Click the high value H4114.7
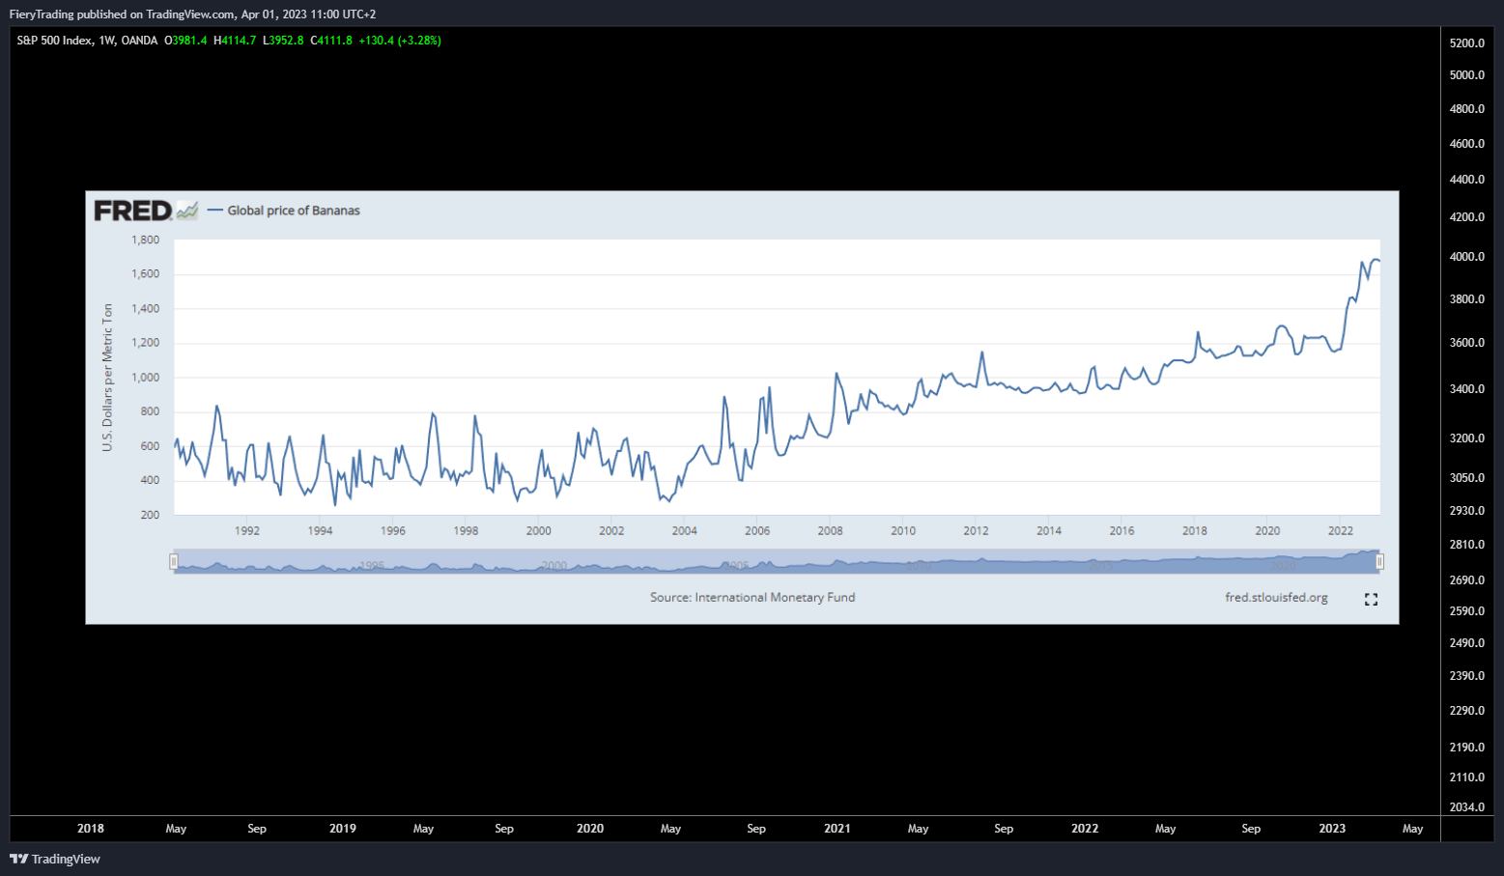The height and width of the screenshot is (876, 1504). (235, 41)
